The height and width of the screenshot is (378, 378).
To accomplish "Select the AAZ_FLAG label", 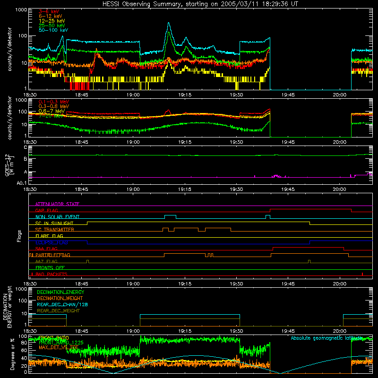I will point(46,261).
